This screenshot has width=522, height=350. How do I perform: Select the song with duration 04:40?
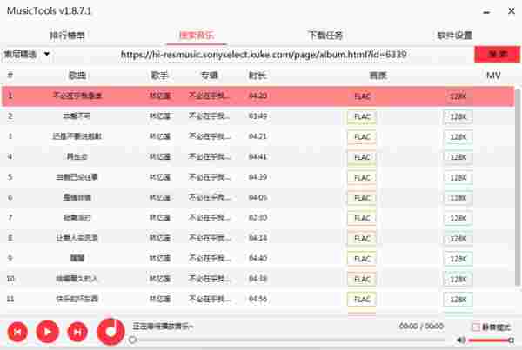coord(258,258)
